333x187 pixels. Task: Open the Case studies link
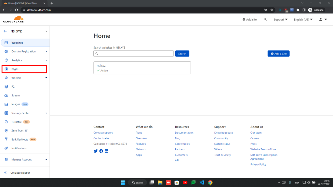[x=182, y=144]
